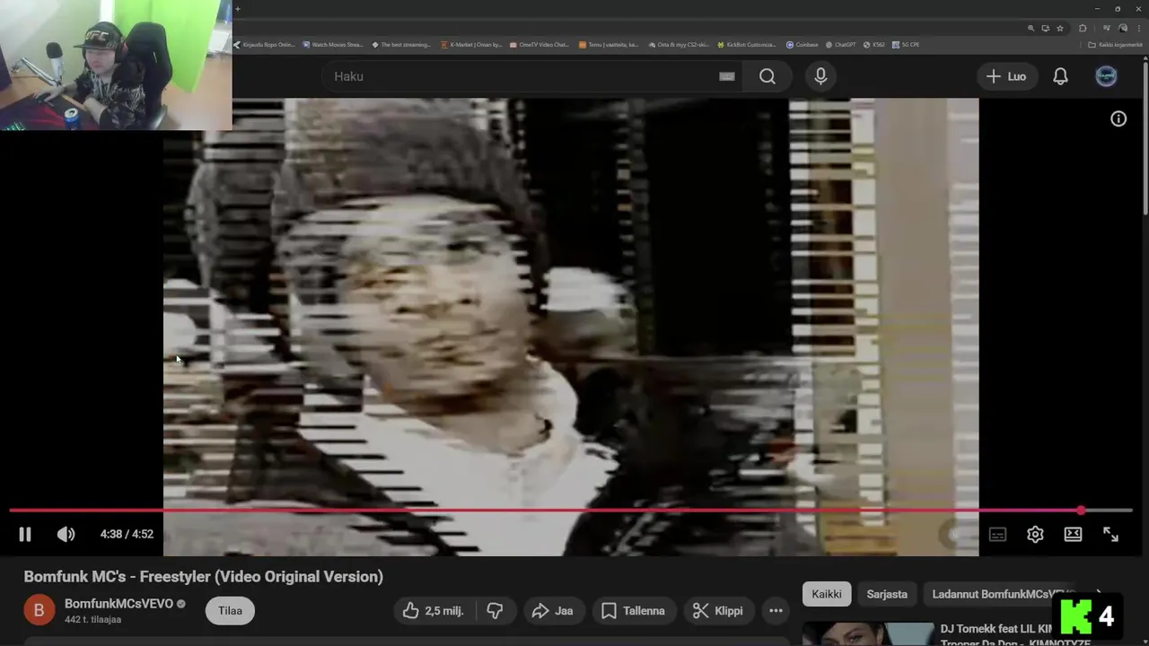
Task: Open SG CPE bookmark
Action: tap(906, 44)
